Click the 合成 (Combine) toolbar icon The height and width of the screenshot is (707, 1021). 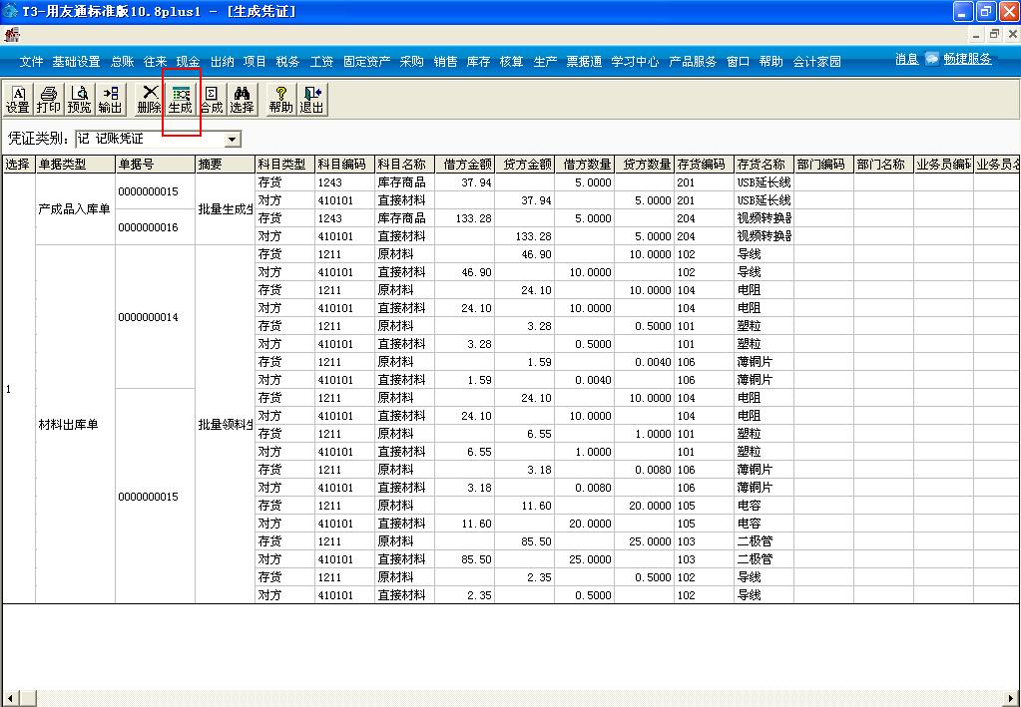coord(211,98)
